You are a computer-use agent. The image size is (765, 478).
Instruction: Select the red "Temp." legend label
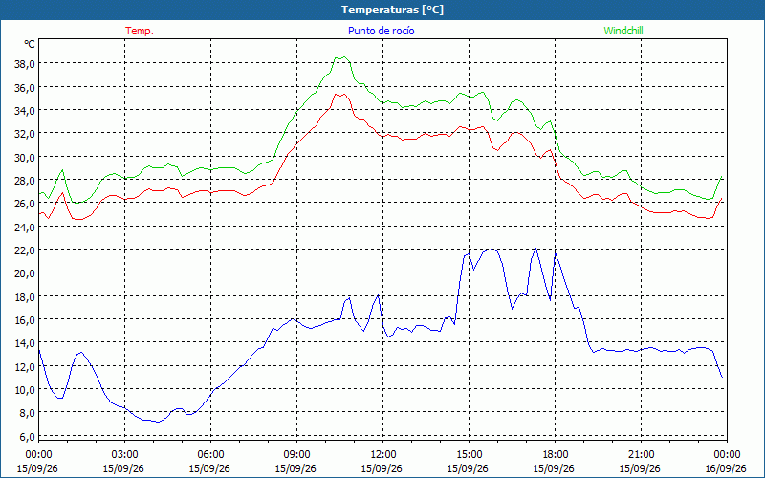(x=140, y=31)
